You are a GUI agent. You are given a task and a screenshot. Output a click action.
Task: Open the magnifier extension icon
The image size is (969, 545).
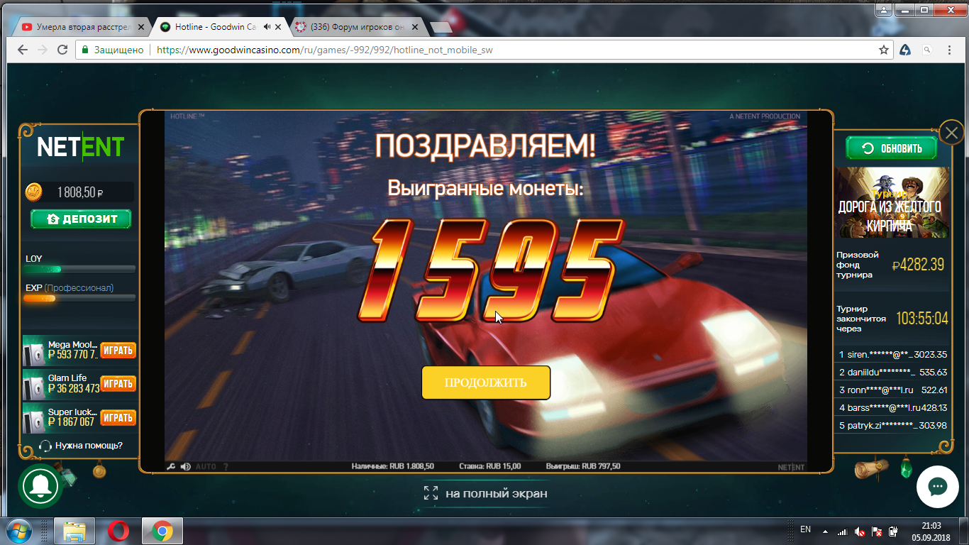click(926, 50)
